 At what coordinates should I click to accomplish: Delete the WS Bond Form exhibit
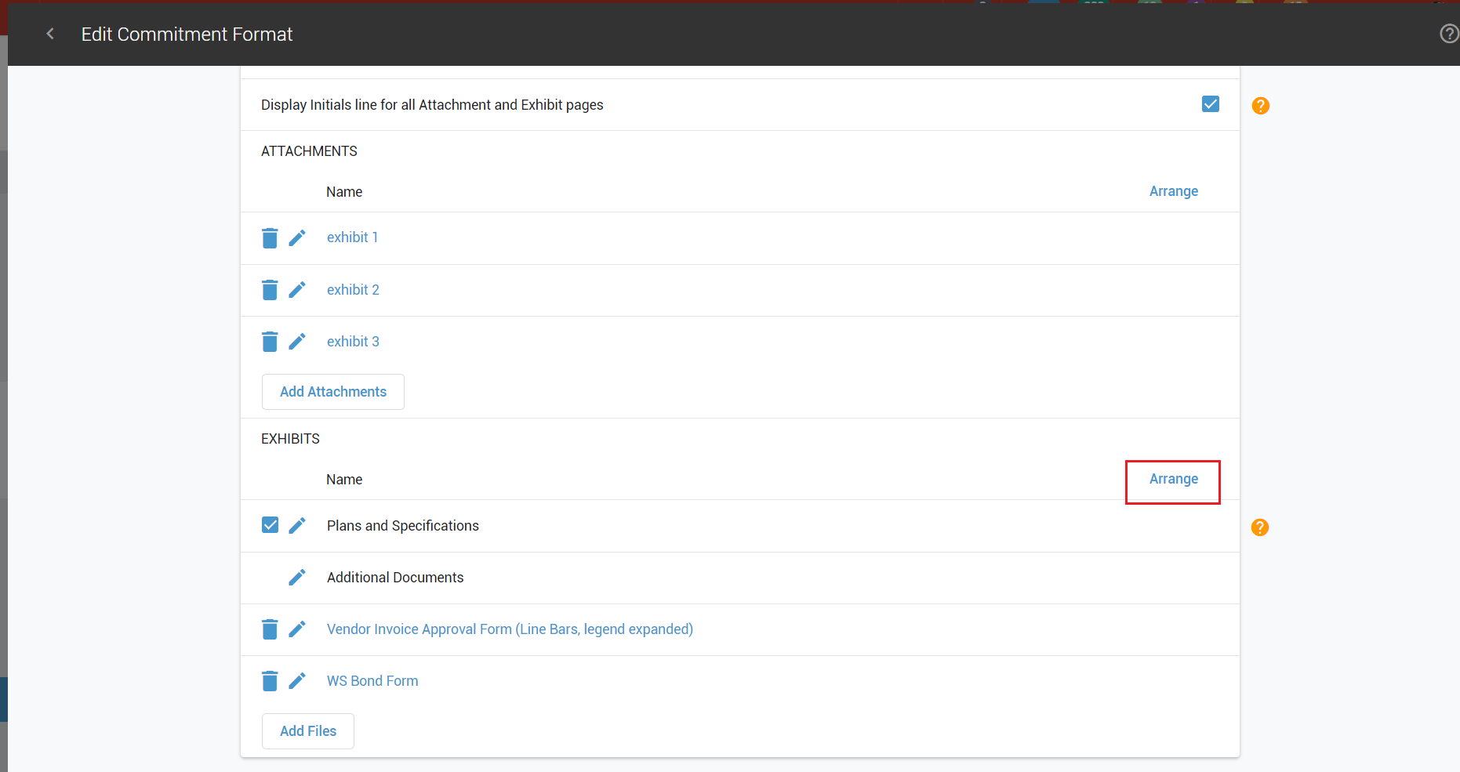click(270, 681)
